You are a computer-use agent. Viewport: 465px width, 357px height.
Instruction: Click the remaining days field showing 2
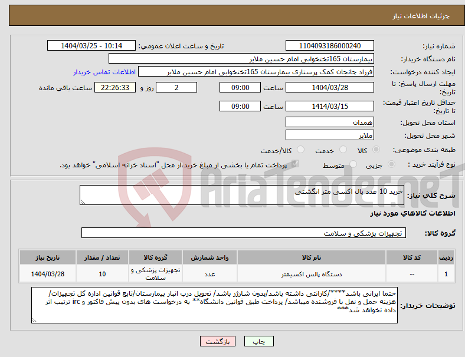tap(176, 88)
